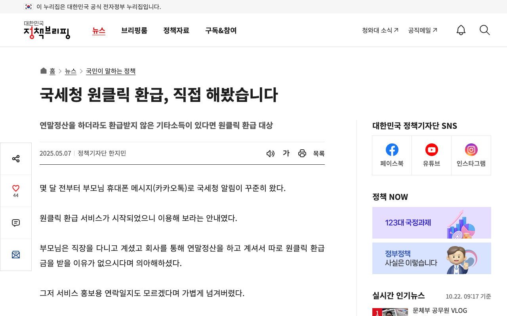Go to 홈 breadcrumb link
Viewport: 507px width, 316px height.
point(52,71)
